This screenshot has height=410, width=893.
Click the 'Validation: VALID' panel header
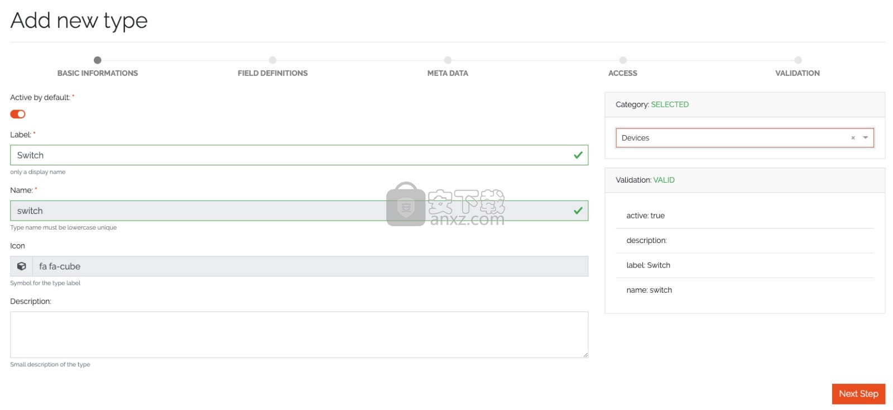745,180
